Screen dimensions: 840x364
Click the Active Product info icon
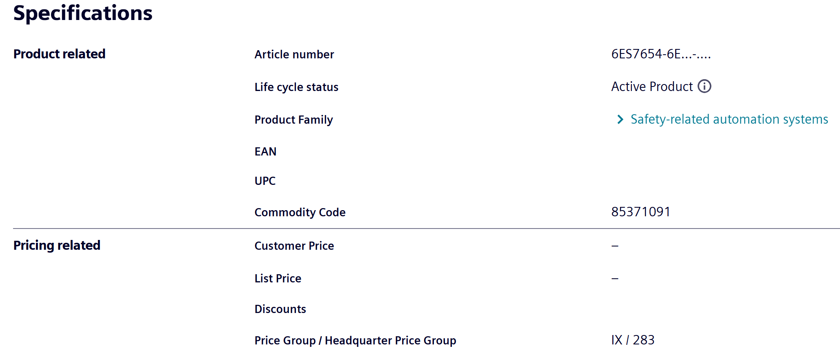[704, 87]
